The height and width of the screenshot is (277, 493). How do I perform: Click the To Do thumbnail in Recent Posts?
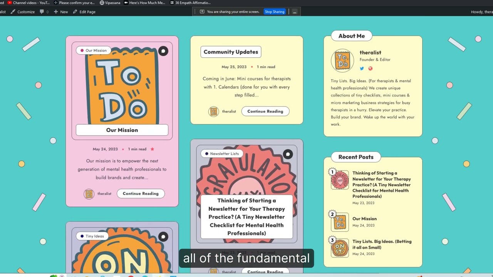(x=340, y=222)
